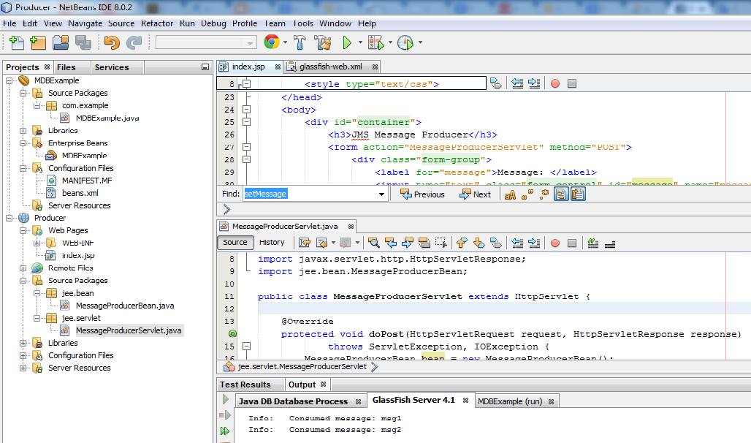Toggle Whole Words option in the Find bar
The image size is (751, 443).
(x=527, y=194)
